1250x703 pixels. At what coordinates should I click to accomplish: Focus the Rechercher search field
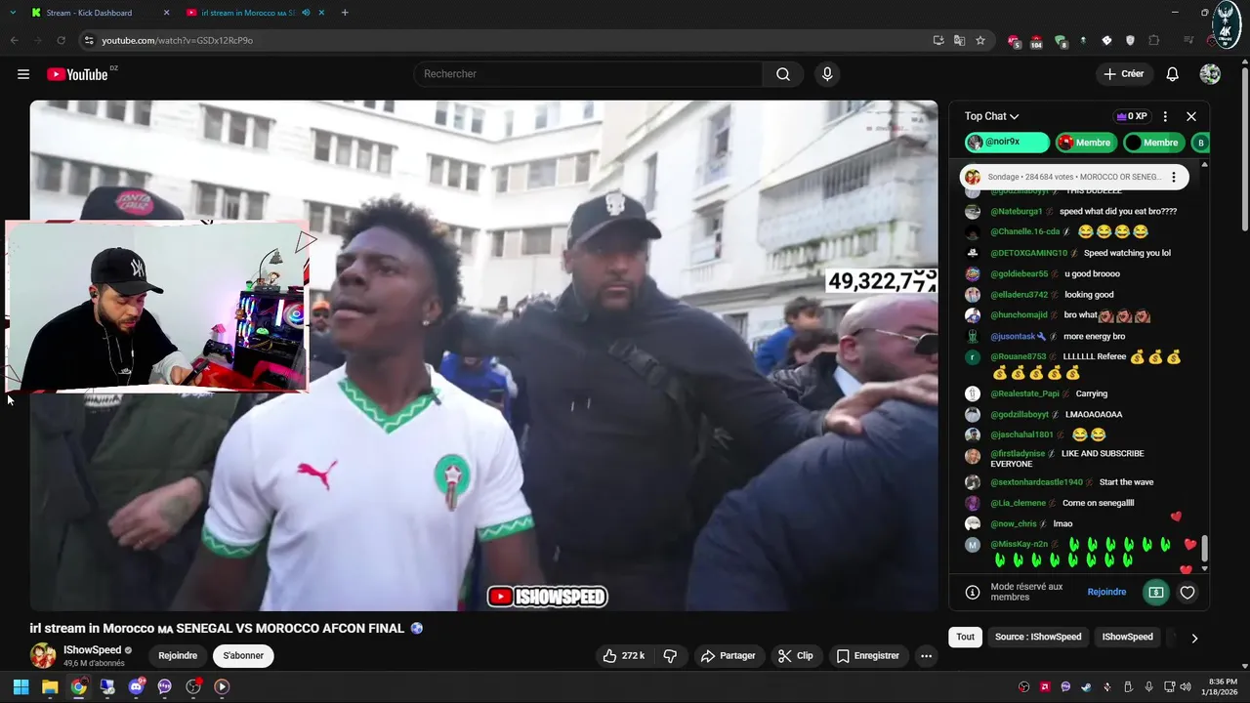point(590,74)
